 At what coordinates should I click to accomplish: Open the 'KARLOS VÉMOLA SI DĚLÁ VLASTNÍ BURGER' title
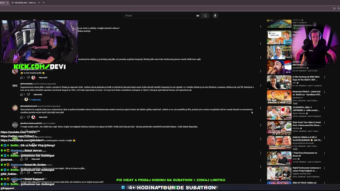coord(307,139)
